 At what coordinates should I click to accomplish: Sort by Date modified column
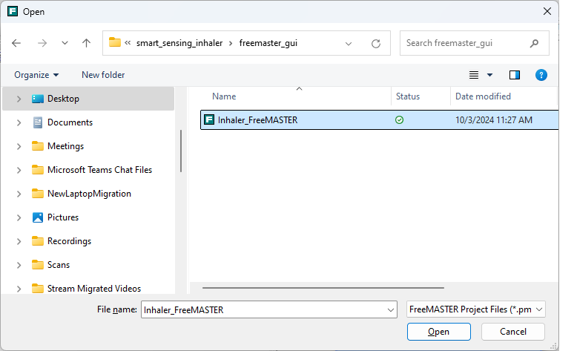click(483, 96)
